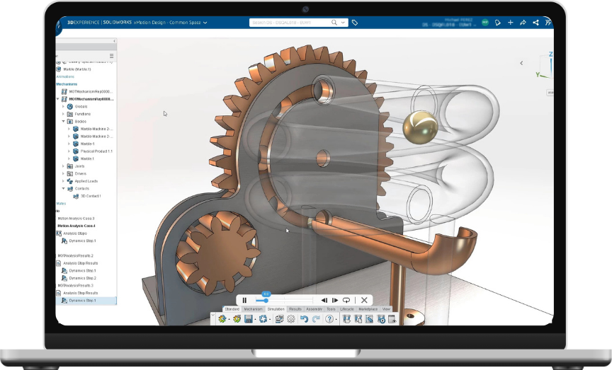Click the Share arrow icon in top bar

click(x=523, y=23)
